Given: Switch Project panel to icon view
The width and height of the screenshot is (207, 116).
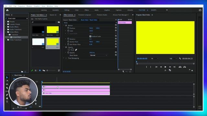Looking at the screenshot, I should click(x=40, y=71).
